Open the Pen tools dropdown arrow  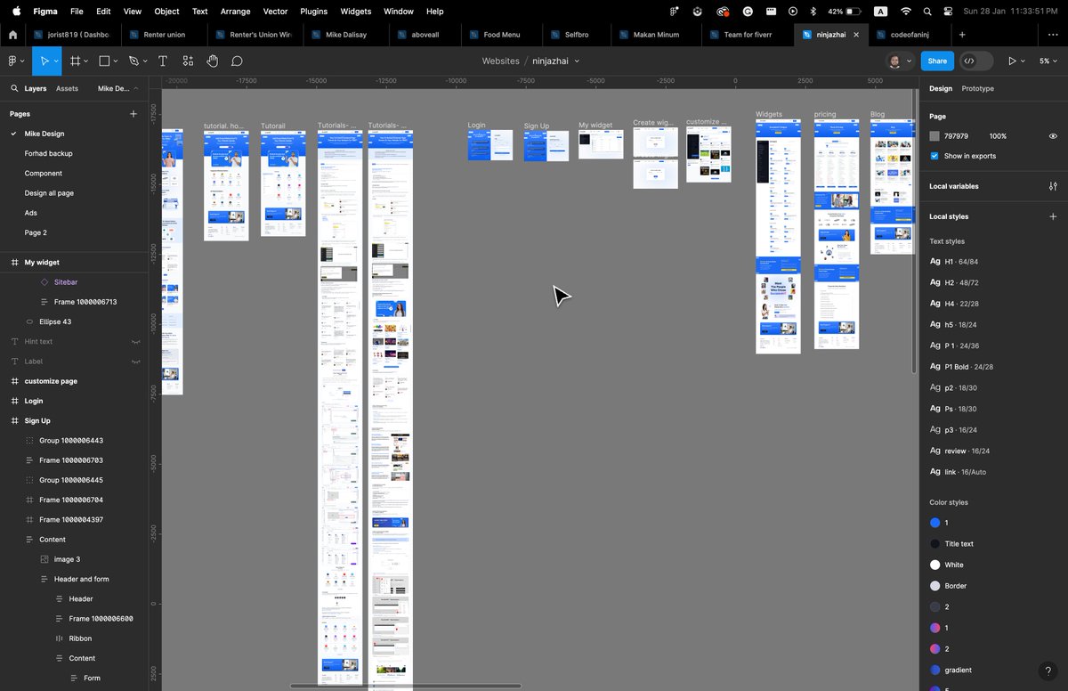(146, 61)
